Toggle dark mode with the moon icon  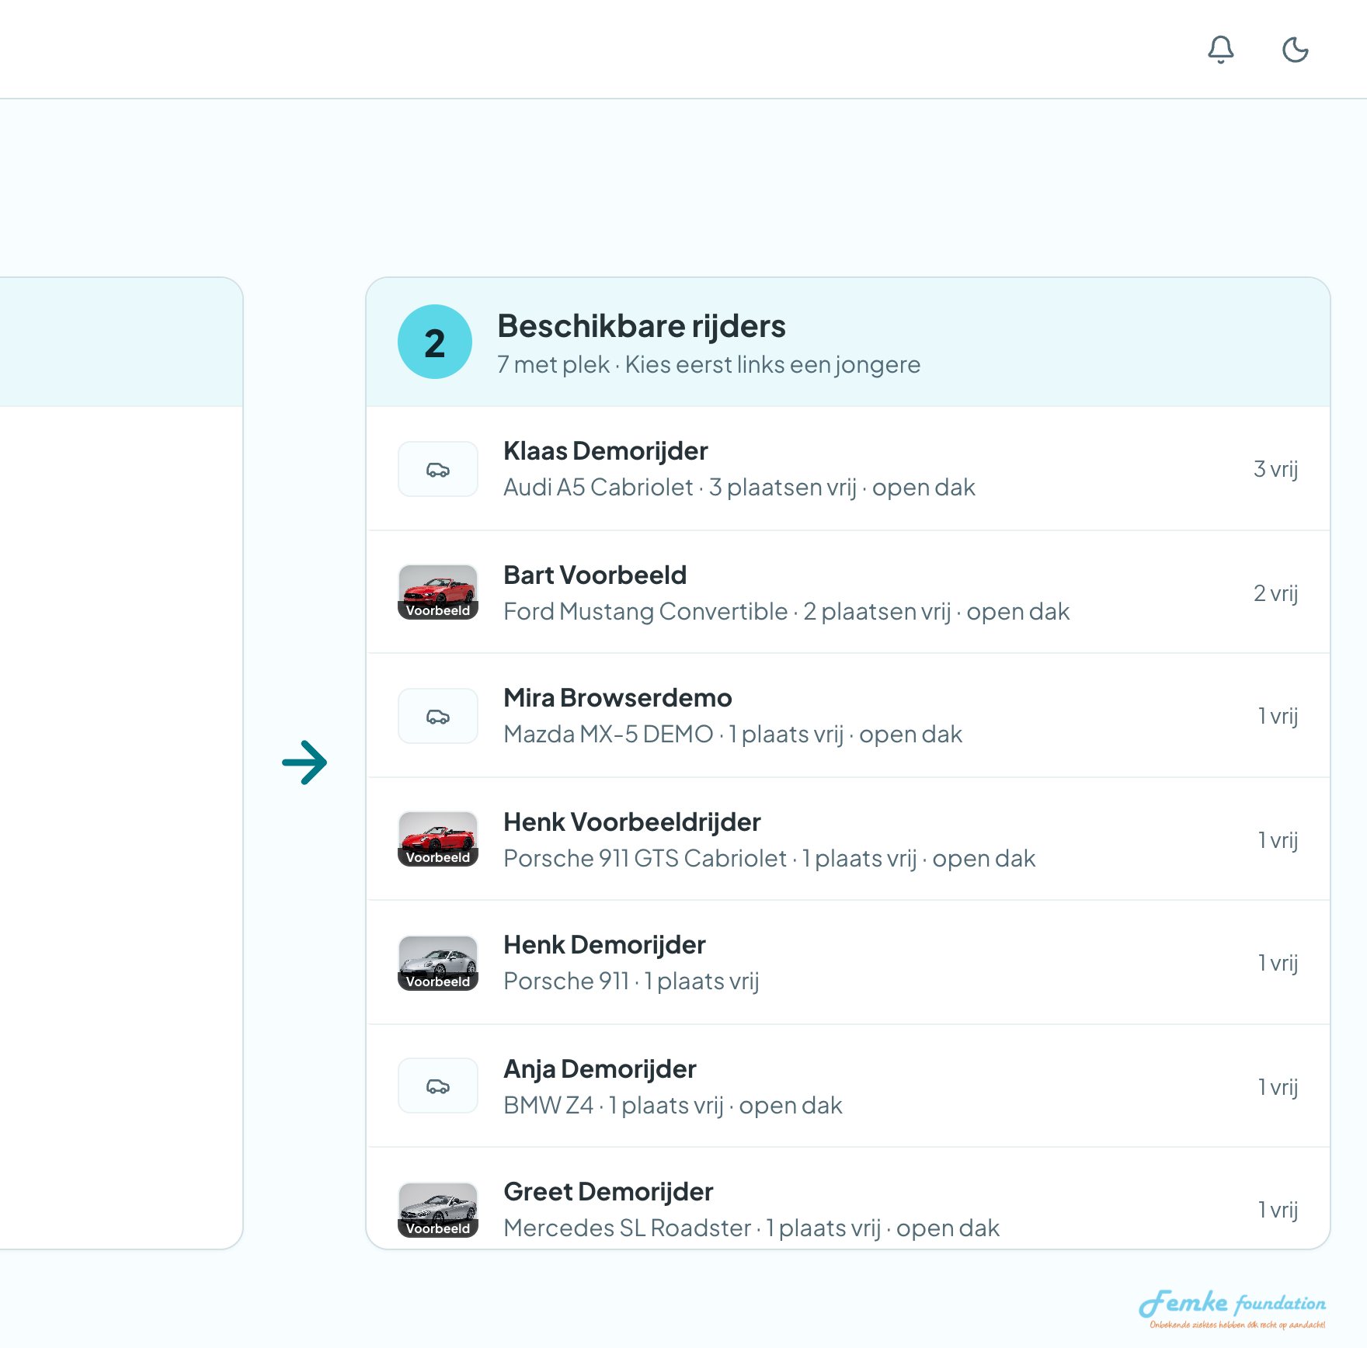tap(1295, 50)
